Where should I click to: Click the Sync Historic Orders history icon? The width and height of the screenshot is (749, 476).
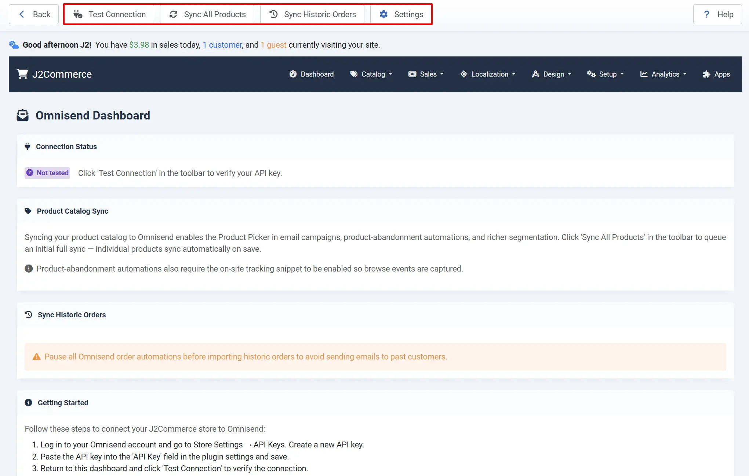click(273, 14)
